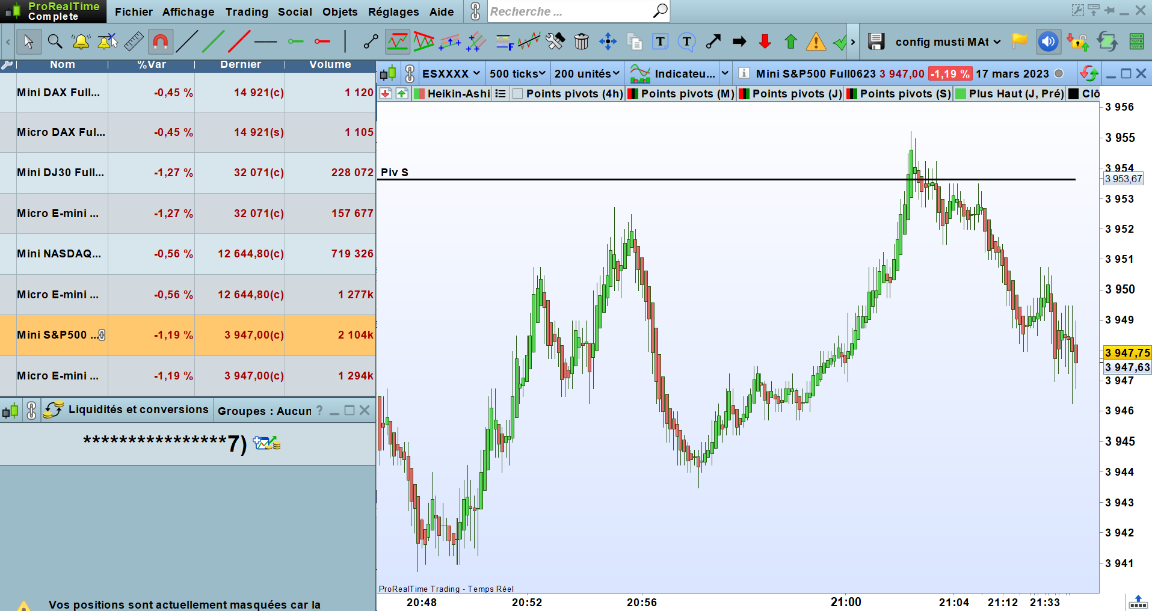1152x611 pixels.
Task: Toggle sound with the speaker button
Action: 1048,41
